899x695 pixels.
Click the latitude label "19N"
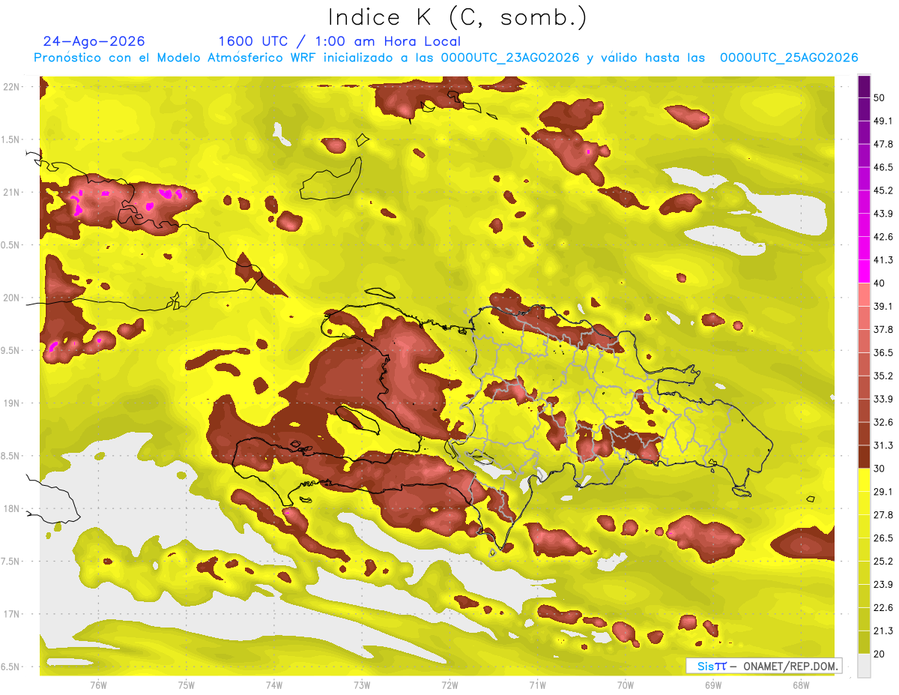(x=12, y=403)
